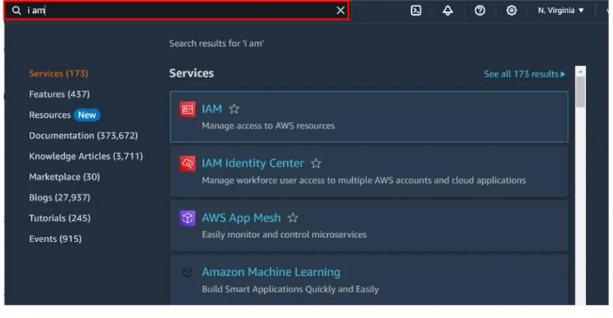Click the IAM Identity Center icon

click(x=187, y=164)
